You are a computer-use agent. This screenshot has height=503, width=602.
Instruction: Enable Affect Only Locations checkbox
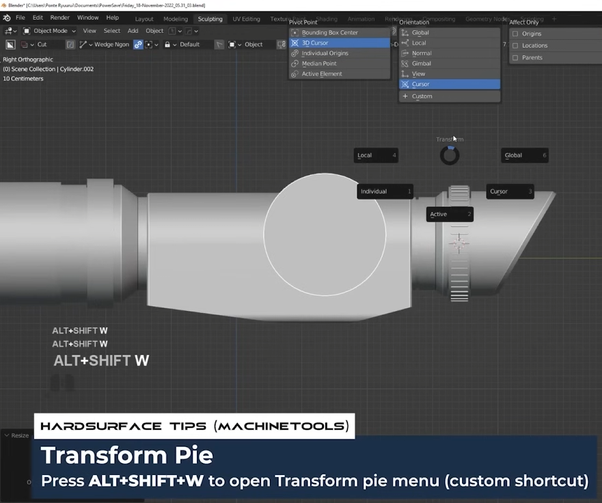point(515,46)
